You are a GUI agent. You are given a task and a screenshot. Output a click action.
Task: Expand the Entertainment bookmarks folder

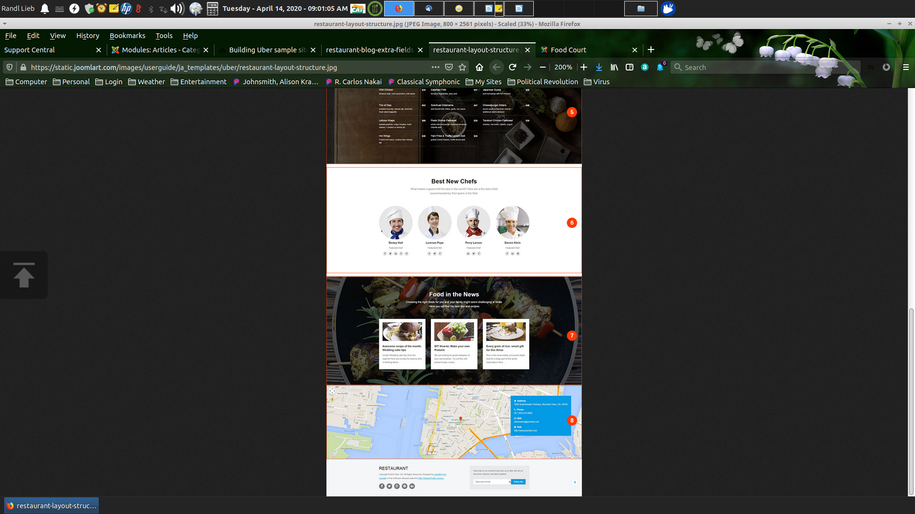(x=199, y=82)
